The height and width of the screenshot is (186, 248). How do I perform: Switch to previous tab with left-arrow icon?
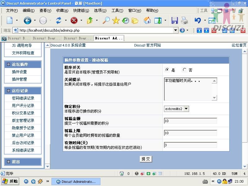click(x=199, y=30)
